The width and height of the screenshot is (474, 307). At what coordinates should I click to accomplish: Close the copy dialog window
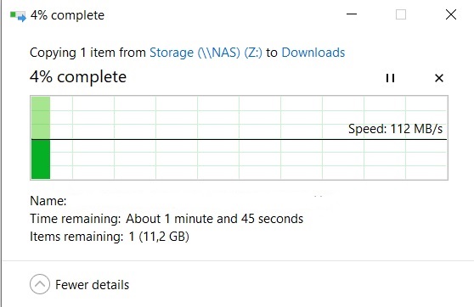click(x=451, y=14)
